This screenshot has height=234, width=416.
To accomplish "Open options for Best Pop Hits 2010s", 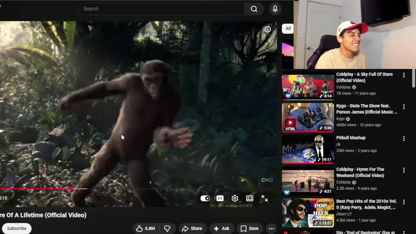I will 404,202.
